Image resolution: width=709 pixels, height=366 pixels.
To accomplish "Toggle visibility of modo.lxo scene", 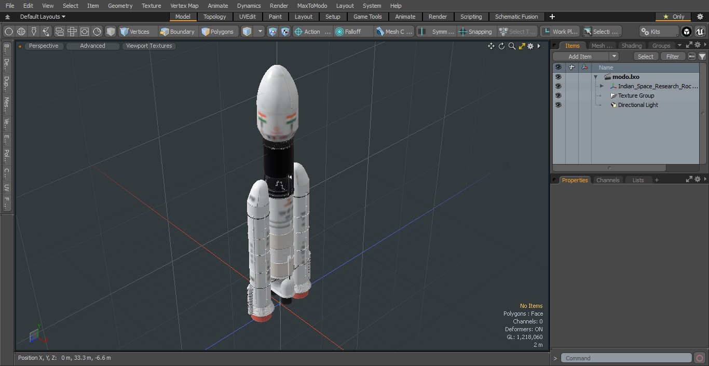I will 558,77.
